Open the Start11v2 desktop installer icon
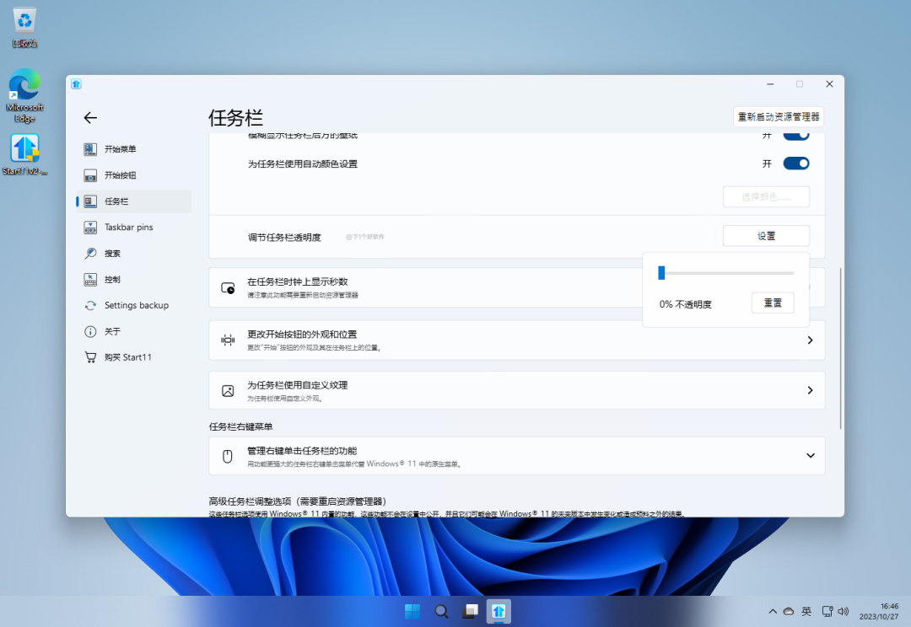The image size is (911, 627). (24, 154)
